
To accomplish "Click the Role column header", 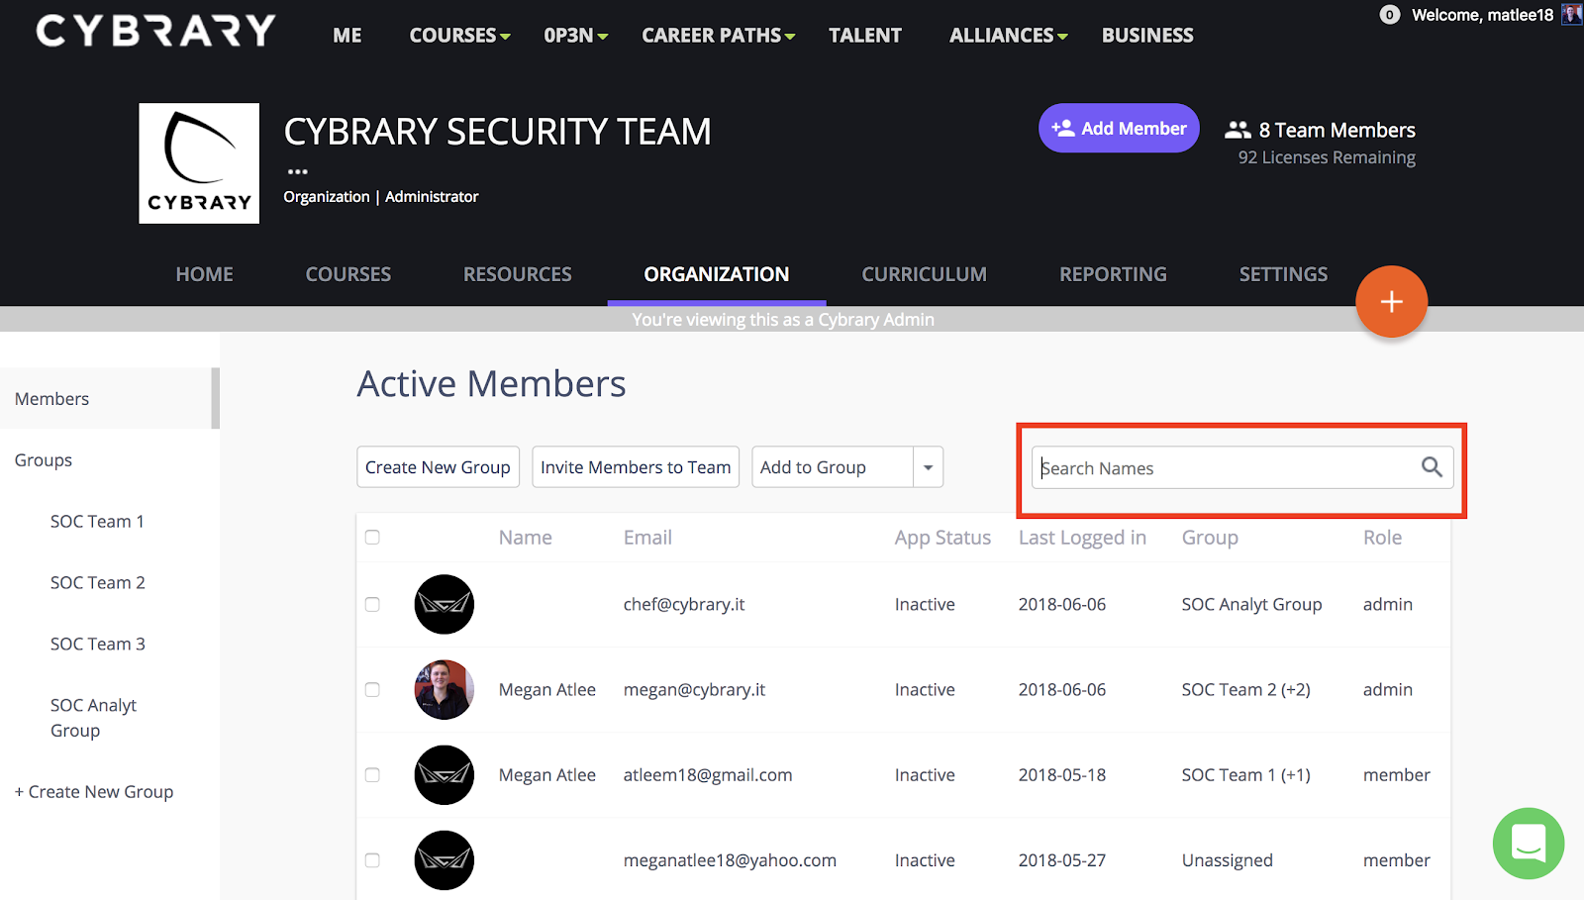I will click(x=1382, y=538).
